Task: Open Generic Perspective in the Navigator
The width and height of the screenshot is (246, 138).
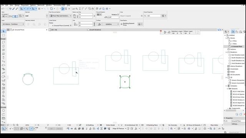Action: pos(238,80)
